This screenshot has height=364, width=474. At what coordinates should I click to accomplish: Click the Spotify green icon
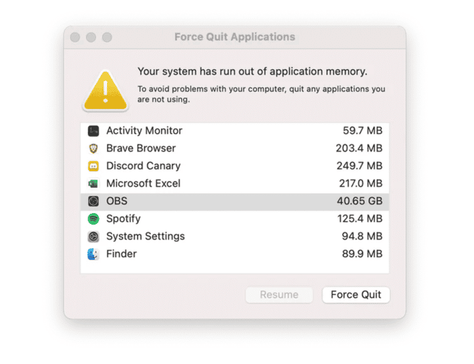pyautogui.click(x=93, y=219)
